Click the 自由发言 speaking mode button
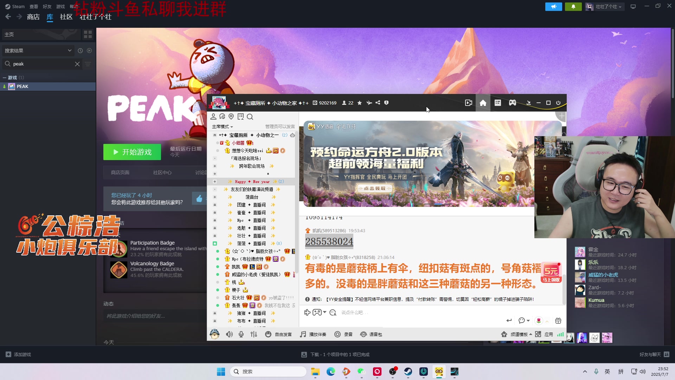The height and width of the screenshot is (380, 675). 278,334
